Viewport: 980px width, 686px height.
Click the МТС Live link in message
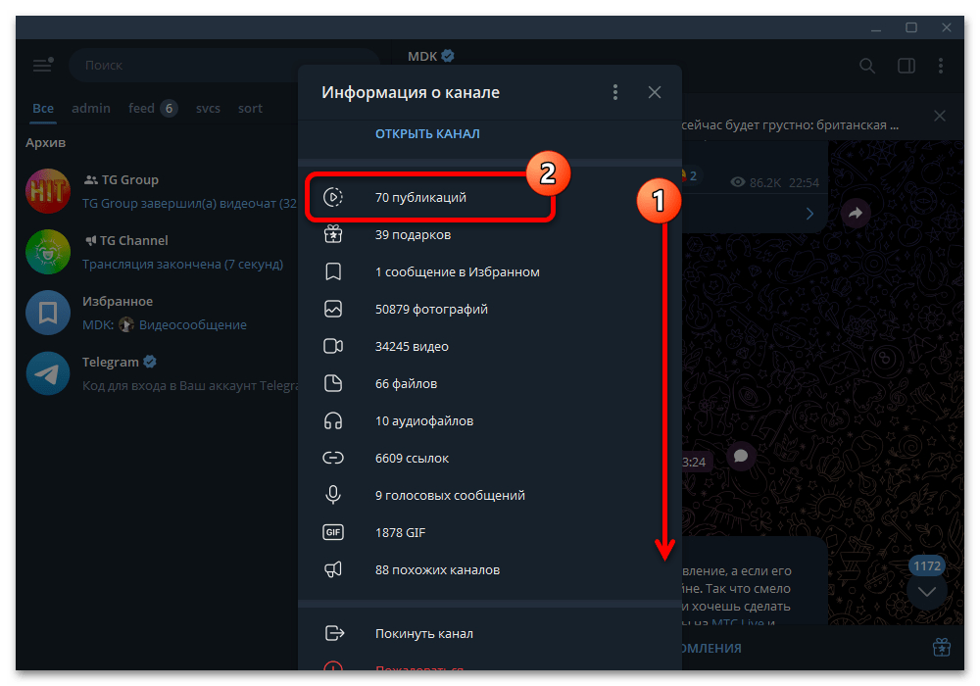click(738, 621)
